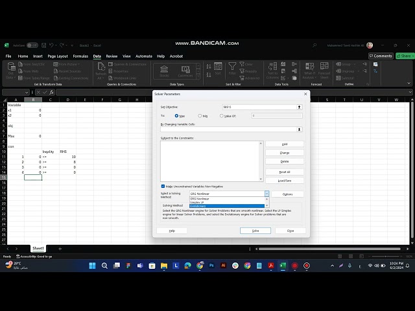The width and height of the screenshot is (415, 311).
Task: Click Advanced filter option
Action: click(x=250, y=78)
